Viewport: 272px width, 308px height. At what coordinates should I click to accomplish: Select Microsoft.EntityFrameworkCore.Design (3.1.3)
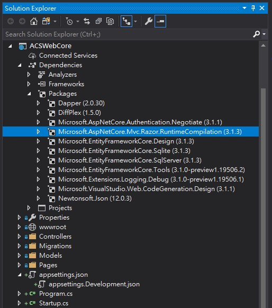126,141
